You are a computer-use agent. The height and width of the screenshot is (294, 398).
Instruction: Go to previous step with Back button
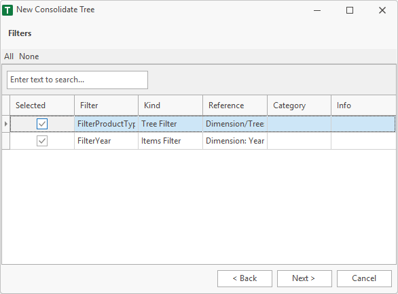pyautogui.click(x=245, y=278)
